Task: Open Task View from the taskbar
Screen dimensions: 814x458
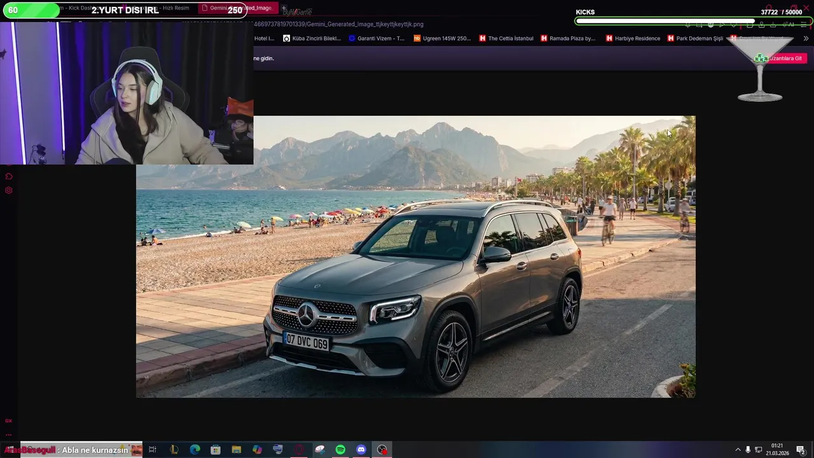Action: point(153,450)
